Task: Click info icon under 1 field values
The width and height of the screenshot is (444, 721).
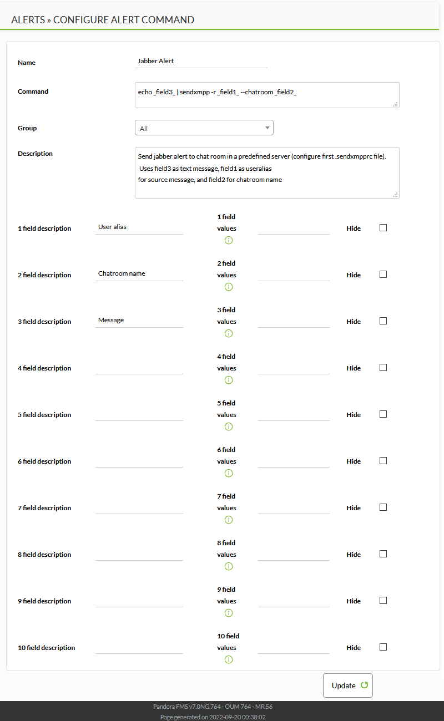Action: click(x=229, y=240)
